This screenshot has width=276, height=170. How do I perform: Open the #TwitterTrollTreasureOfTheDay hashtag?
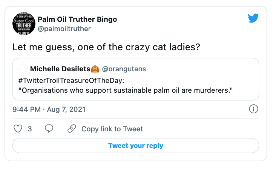click(x=68, y=80)
